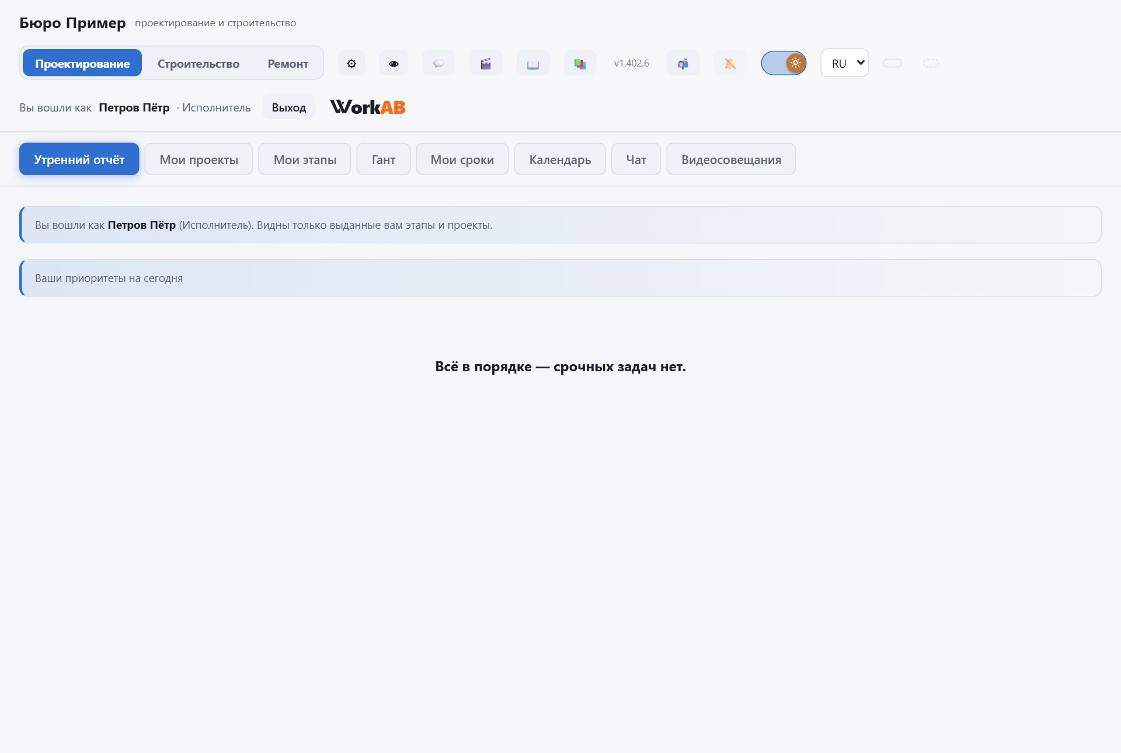Open the Календарь tab
Viewport: 1121px width, 753px height.
(560, 159)
